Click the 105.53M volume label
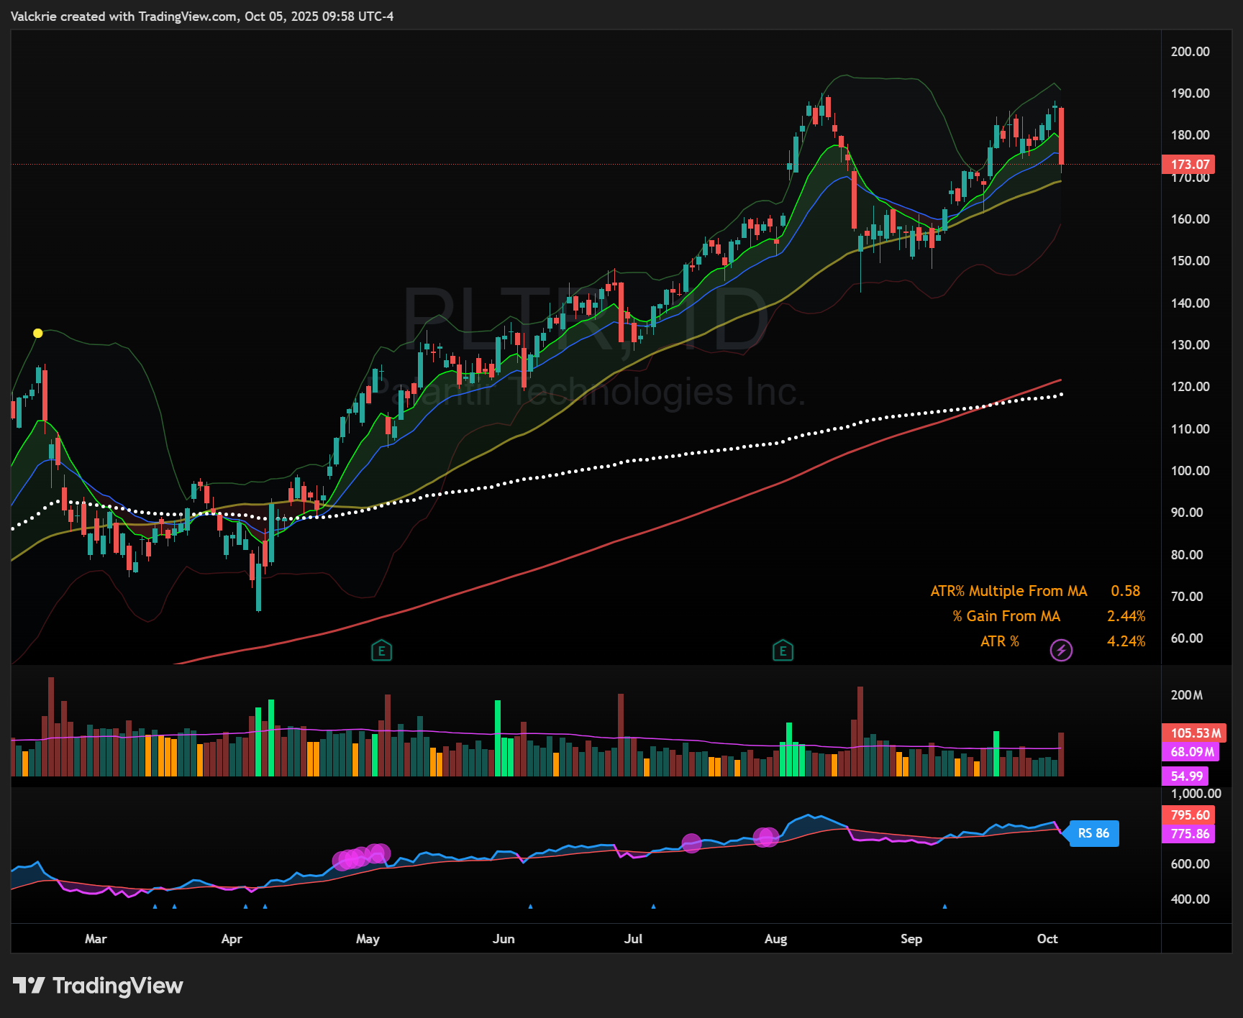 coord(1194,733)
